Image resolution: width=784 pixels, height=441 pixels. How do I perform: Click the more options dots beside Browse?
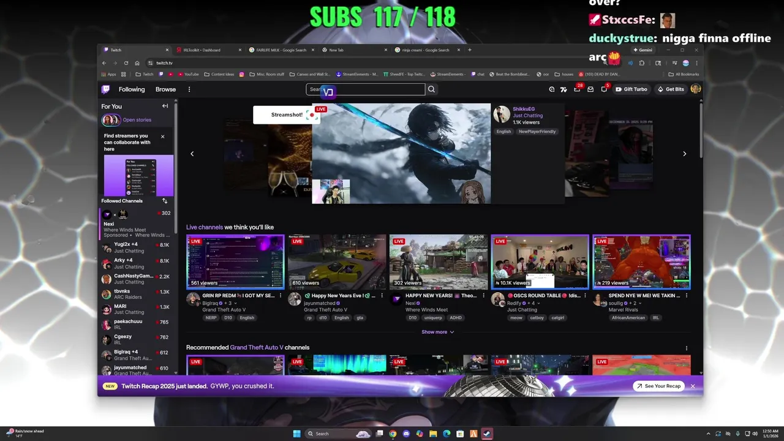189,89
